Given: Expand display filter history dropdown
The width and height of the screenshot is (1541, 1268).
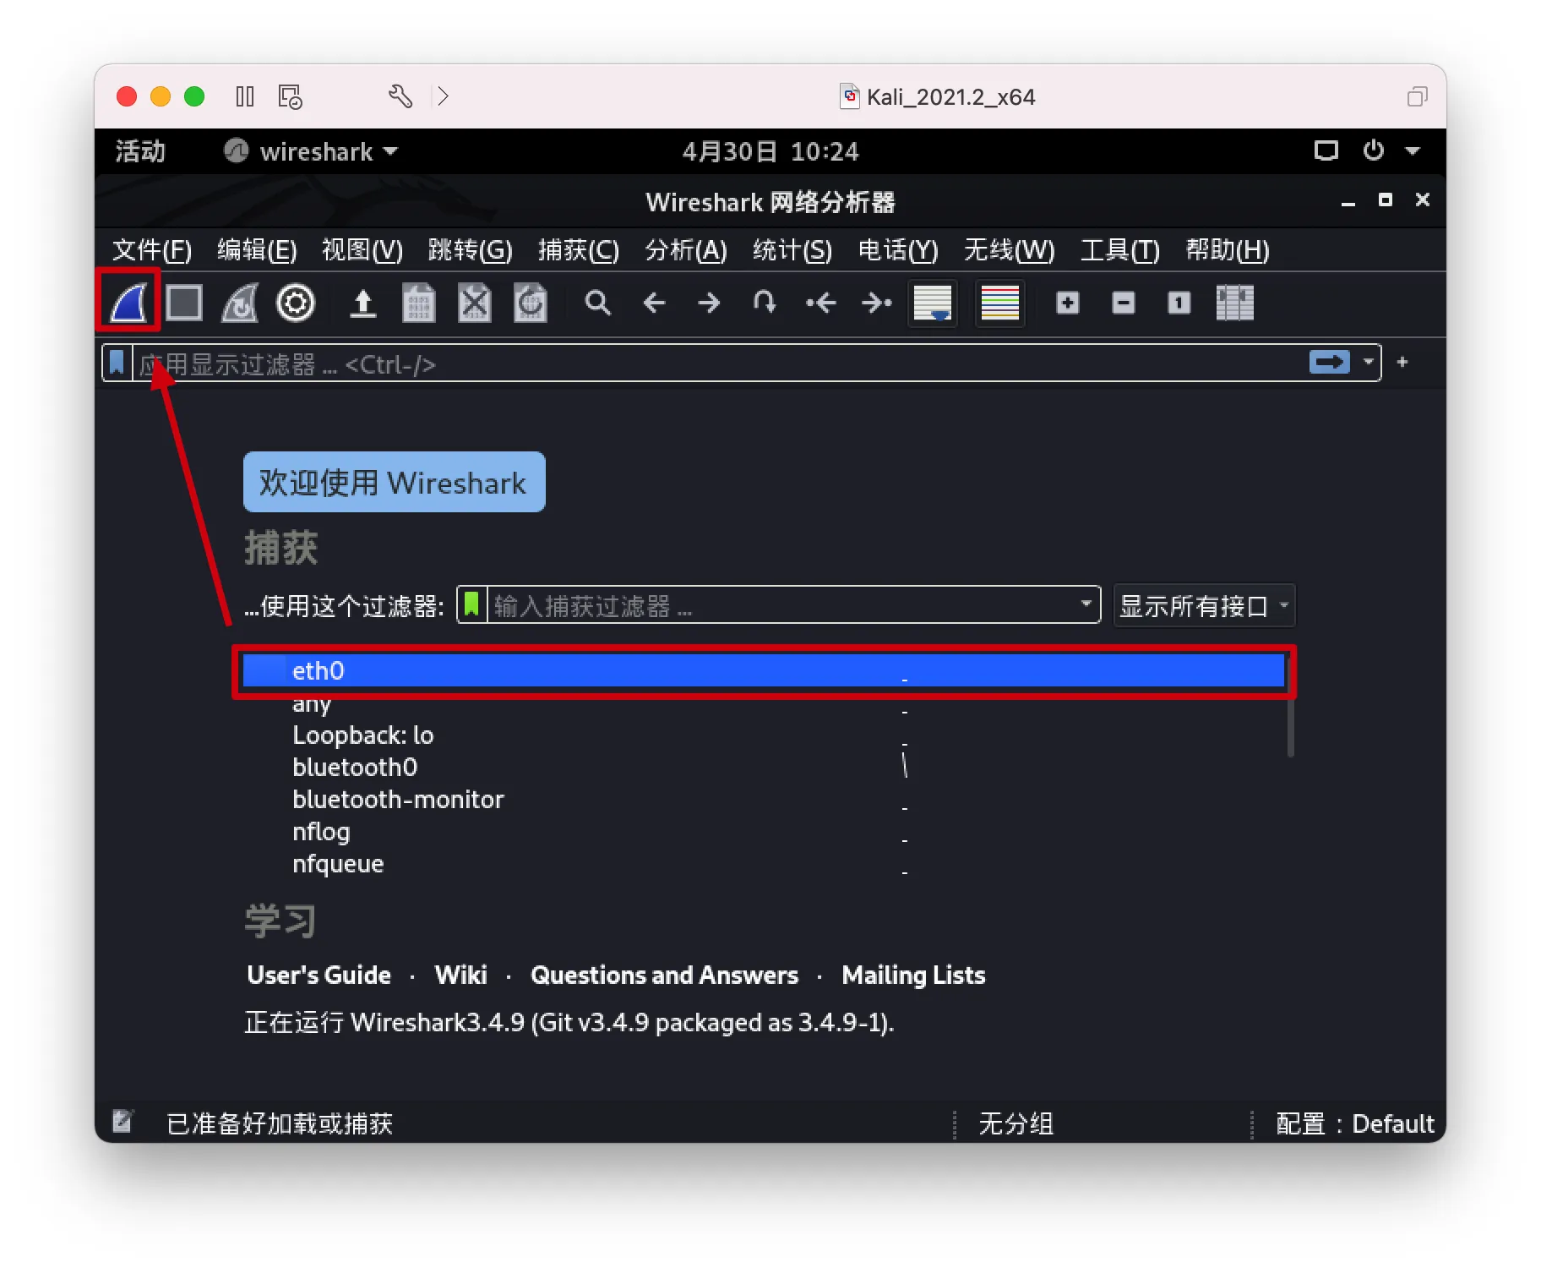Looking at the screenshot, I should (x=1368, y=363).
